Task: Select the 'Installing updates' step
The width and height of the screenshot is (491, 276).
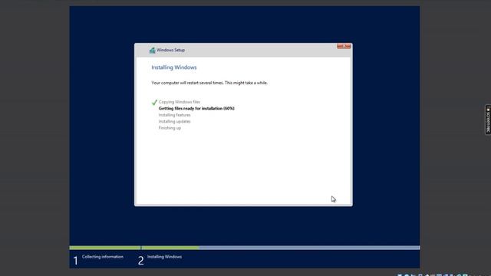Action: (x=174, y=121)
